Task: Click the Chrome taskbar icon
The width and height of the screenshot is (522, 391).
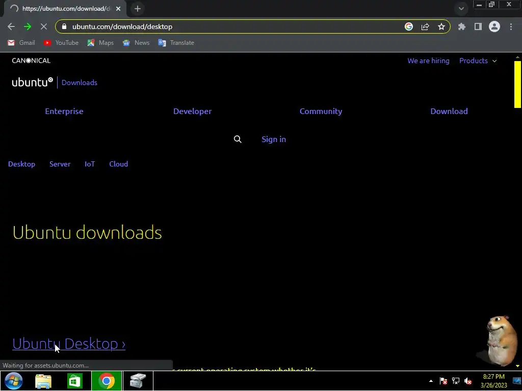Action: point(107,381)
